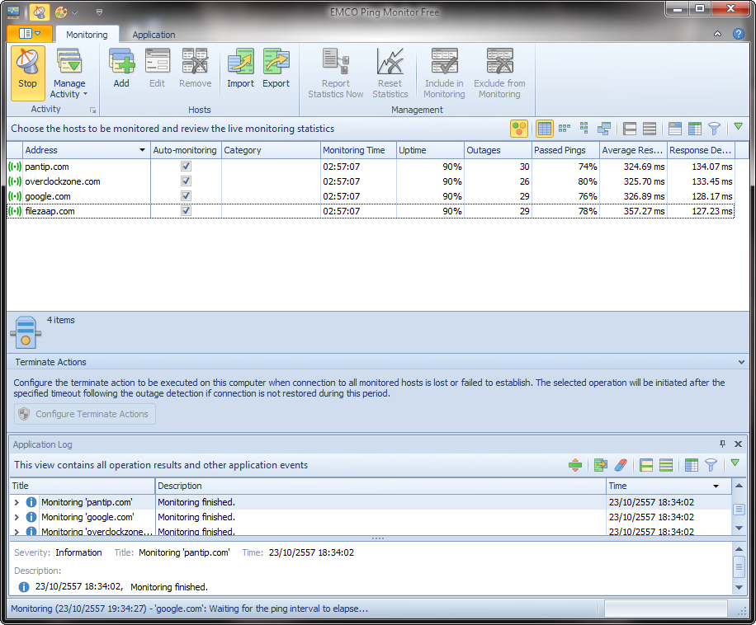The height and width of the screenshot is (625, 756).
Task: Click the eraser icon in Application Log
Action: click(621, 465)
